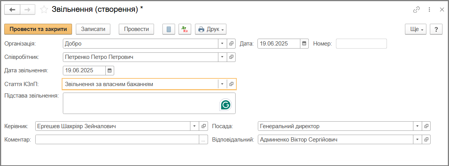Show ДтКт accounting entries
The height and width of the screenshot is (166, 449).
(x=185, y=29)
